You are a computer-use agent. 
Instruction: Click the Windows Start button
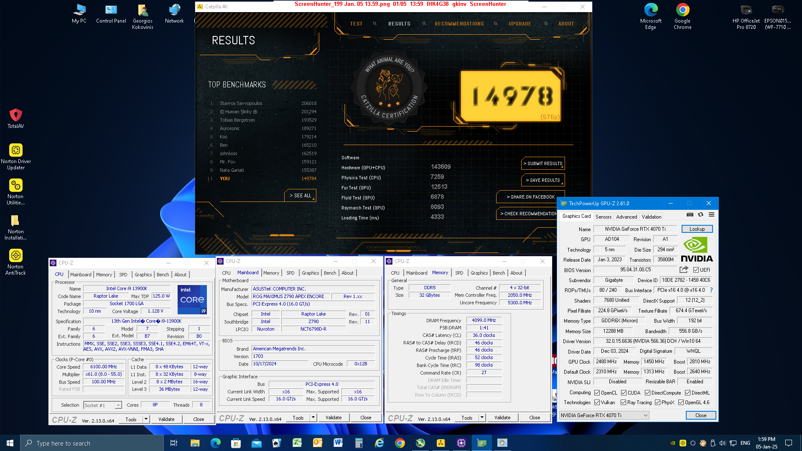coord(10,443)
